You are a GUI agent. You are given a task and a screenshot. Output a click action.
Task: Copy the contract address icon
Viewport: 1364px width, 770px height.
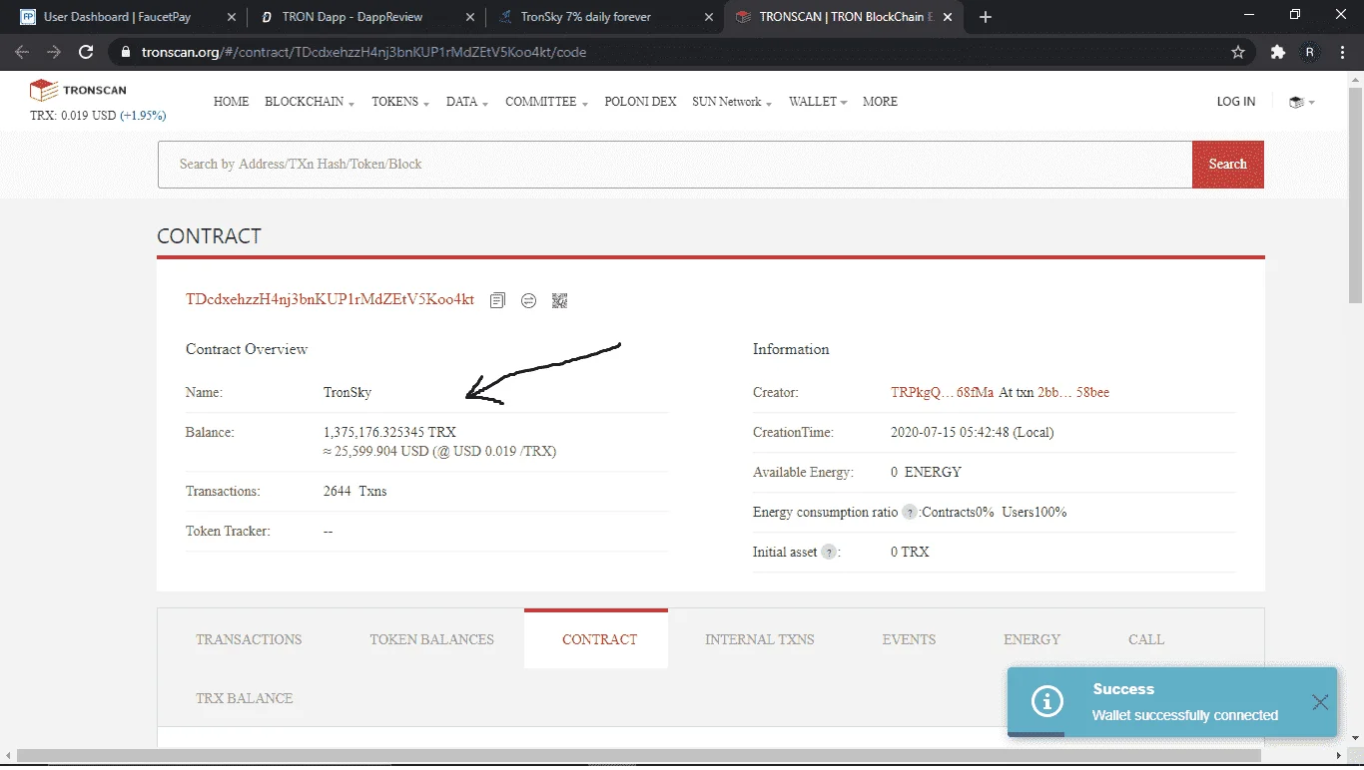coord(497,300)
